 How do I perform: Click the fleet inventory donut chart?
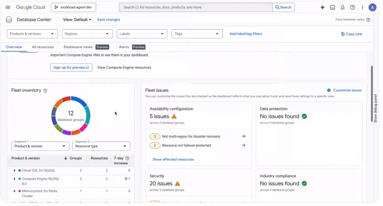[71, 116]
